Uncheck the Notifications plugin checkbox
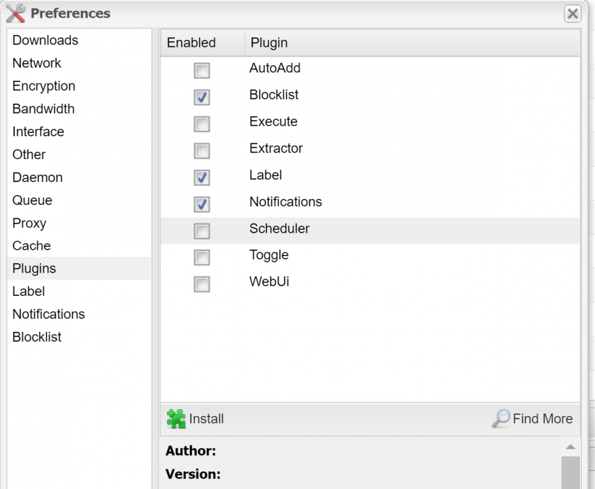The height and width of the screenshot is (489, 595). pyautogui.click(x=202, y=204)
